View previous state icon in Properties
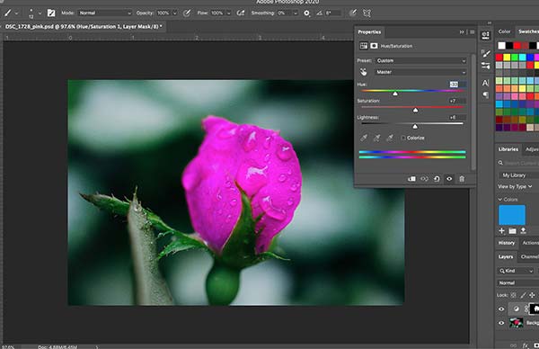Image resolution: width=539 pixels, height=349 pixels. click(424, 179)
